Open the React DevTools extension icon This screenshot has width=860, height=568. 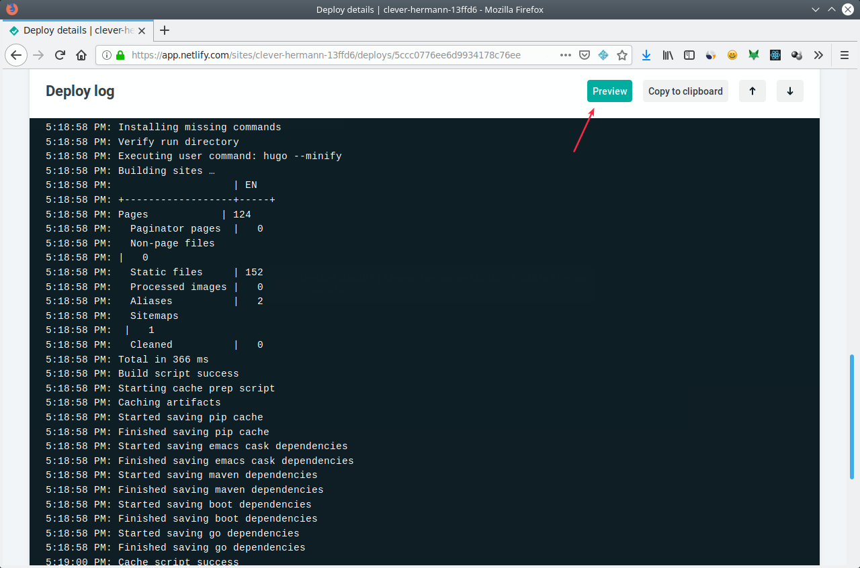click(x=775, y=55)
